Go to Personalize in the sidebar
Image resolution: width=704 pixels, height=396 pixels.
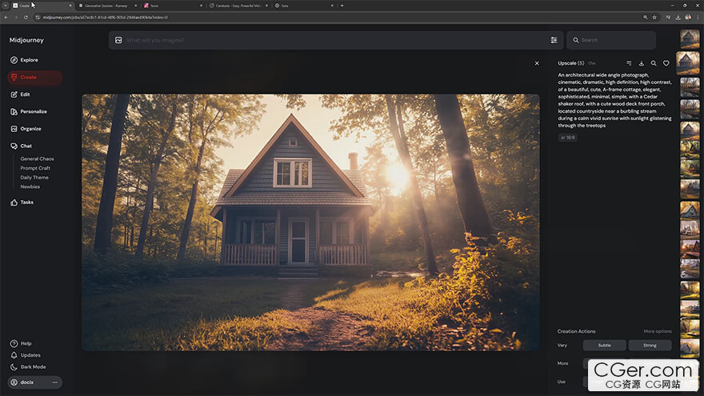(34, 111)
